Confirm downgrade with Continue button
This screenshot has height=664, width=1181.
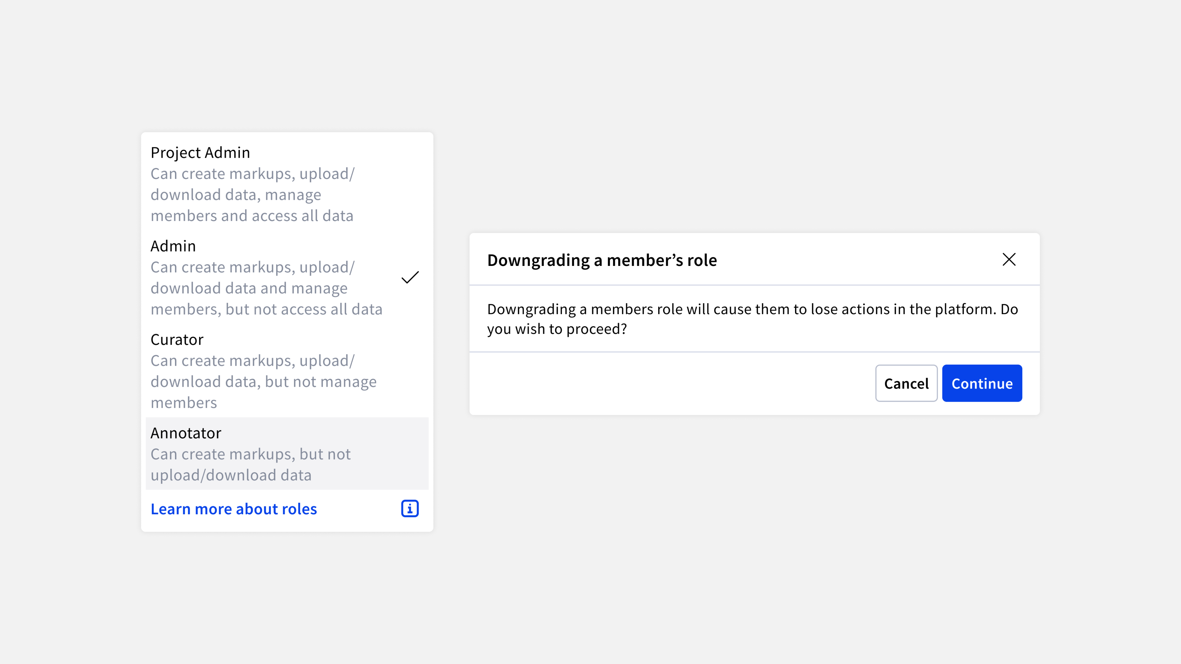click(x=982, y=384)
